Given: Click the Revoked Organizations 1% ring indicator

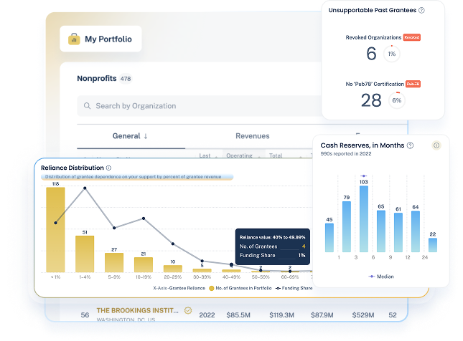Looking at the screenshot, I should coord(391,54).
